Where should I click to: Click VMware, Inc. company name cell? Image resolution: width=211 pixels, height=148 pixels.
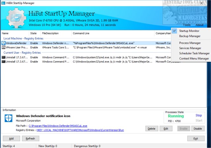tap(163, 47)
